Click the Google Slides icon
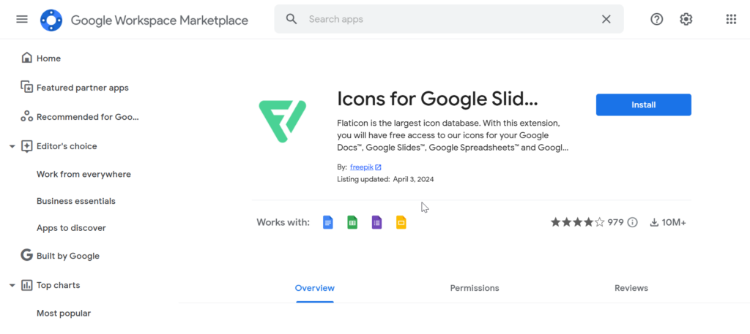Screen dimensions: 750x334 (x=401, y=222)
